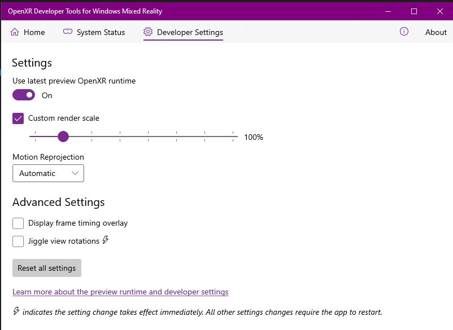Screen dimensions: 453x330
Task: Close the OpenXR Developer Tools window
Action: tap(439, 11)
